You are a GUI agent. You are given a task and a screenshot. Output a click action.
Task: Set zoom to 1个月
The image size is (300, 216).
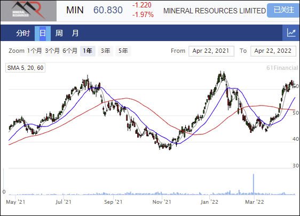pyautogui.click(x=35, y=51)
